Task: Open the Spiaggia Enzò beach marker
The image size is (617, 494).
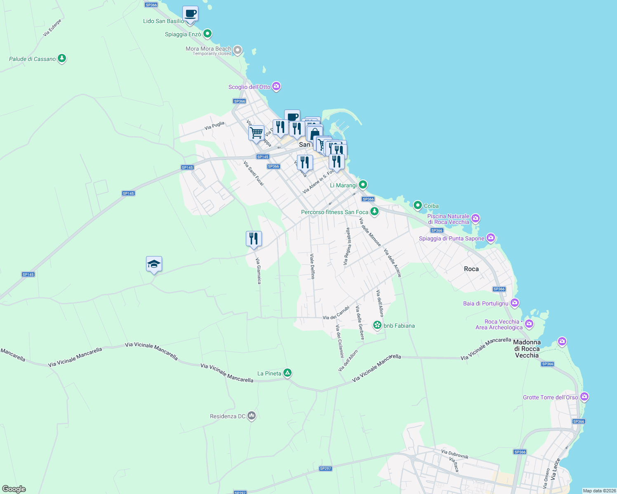Action: [207, 34]
